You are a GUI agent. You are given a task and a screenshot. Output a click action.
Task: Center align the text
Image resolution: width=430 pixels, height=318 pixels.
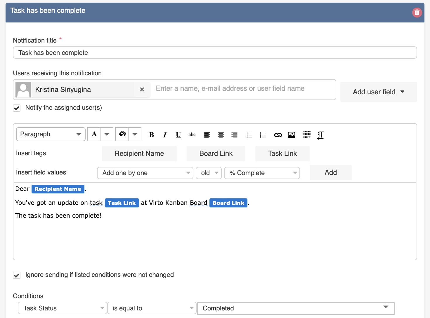(221, 134)
